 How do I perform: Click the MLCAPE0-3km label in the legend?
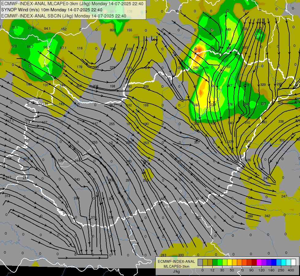point(176,266)
